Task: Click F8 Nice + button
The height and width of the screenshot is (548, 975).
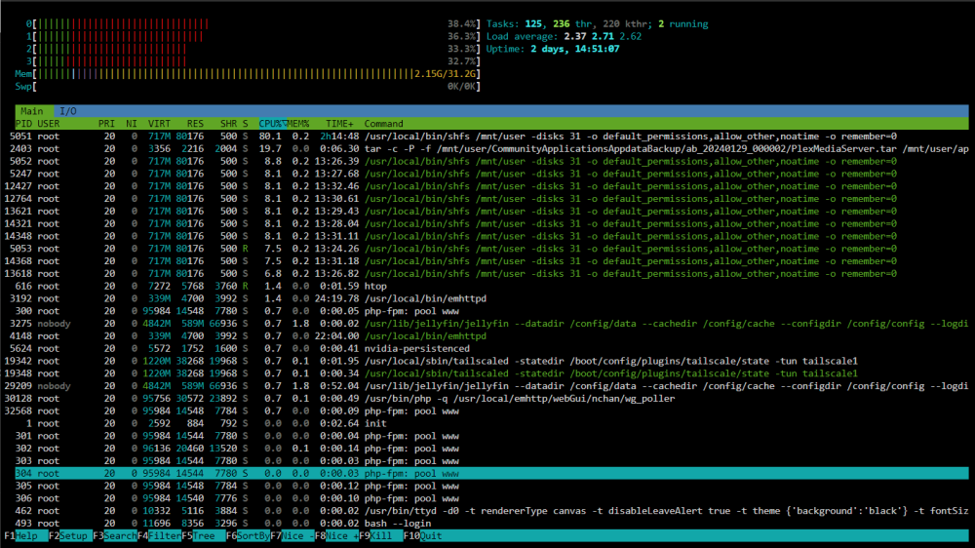Action: (x=336, y=535)
